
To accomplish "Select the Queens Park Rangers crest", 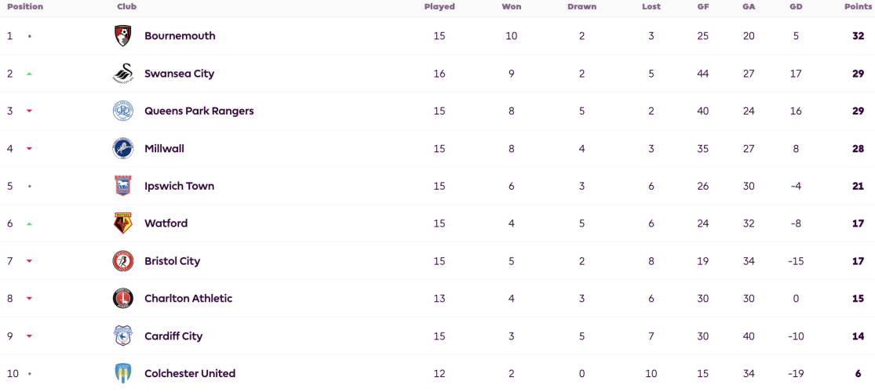I will click(122, 111).
